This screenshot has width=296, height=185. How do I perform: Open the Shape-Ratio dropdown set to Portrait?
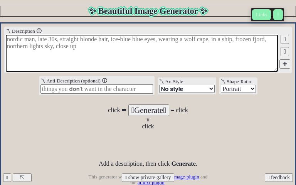pos(238,89)
